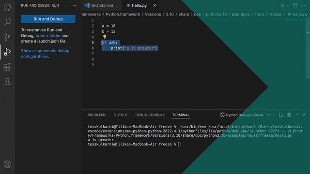310x174 pixels.
Task: Run Python file with play icon
Action: click(282, 5)
